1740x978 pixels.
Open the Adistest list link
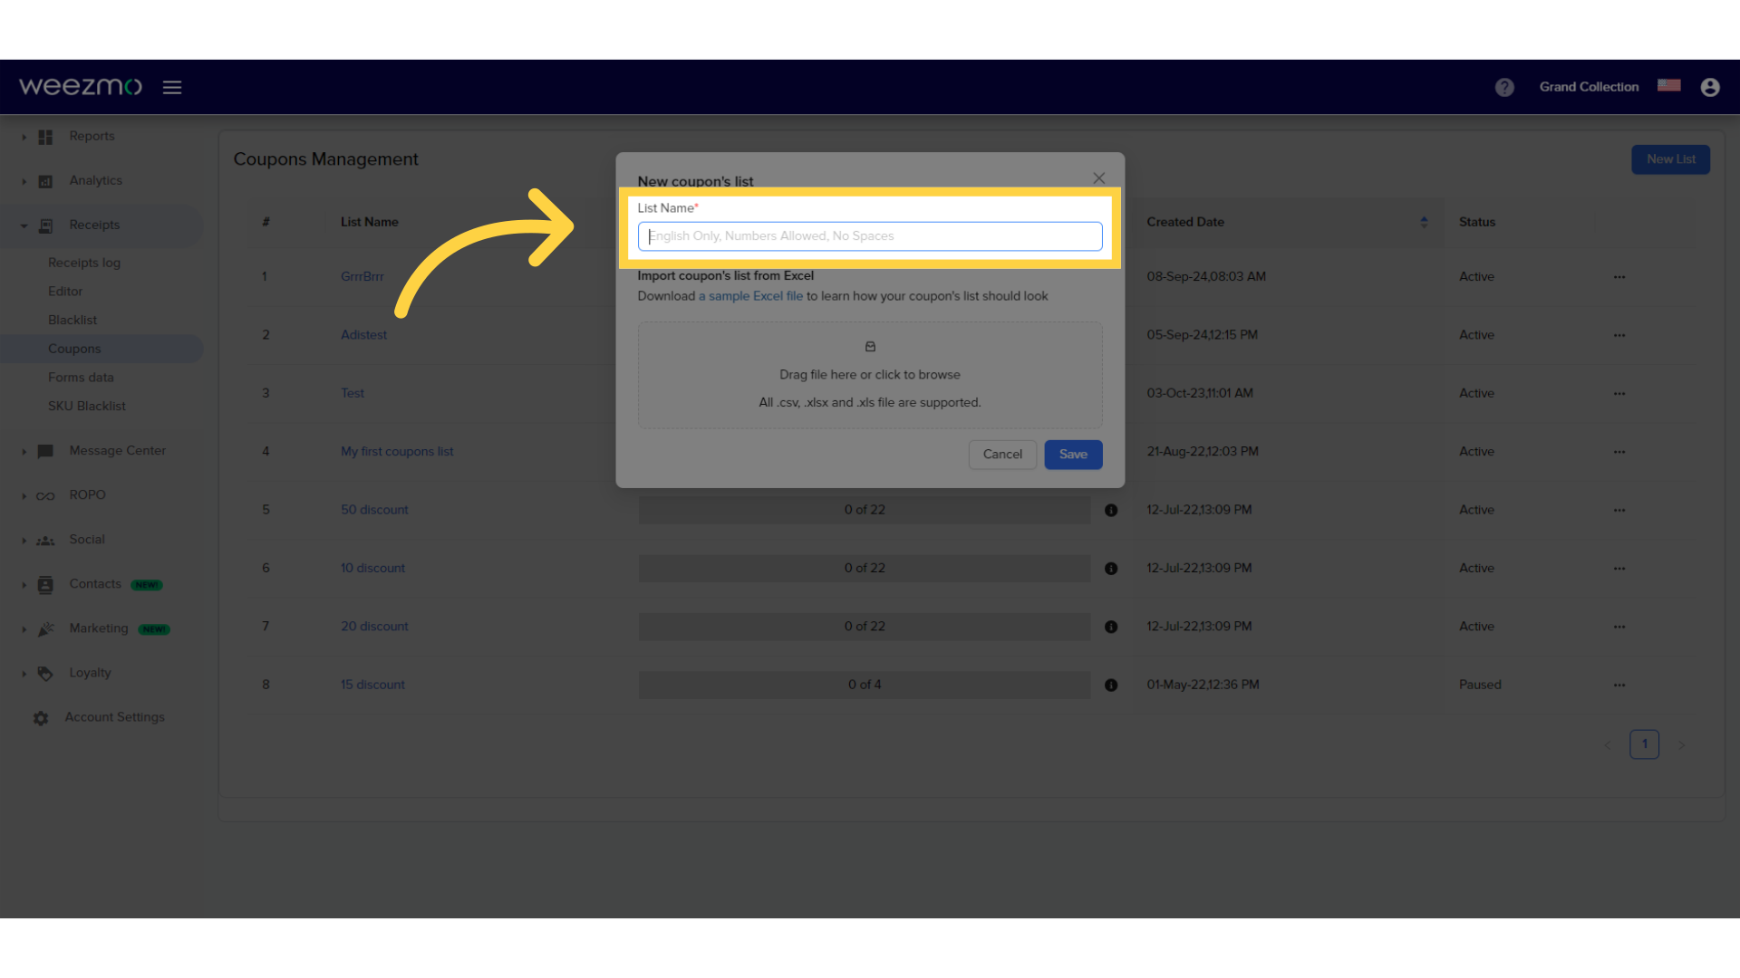click(x=363, y=335)
